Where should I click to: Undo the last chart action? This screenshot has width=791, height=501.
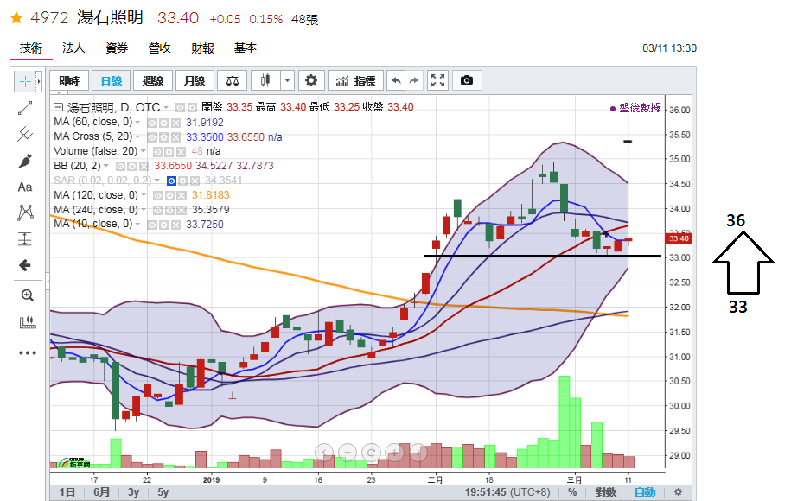pyautogui.click(x=396, y=80)
